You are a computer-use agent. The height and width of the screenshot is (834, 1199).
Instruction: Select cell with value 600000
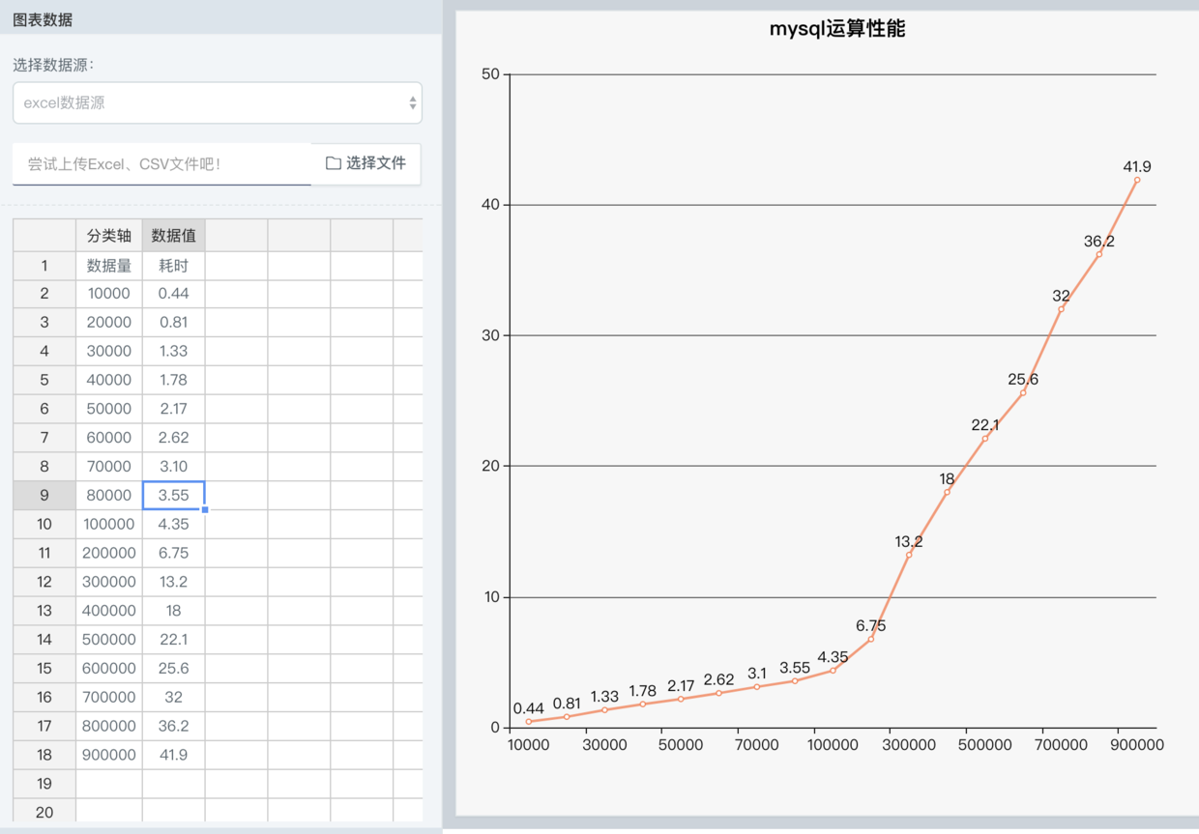pyautogui.click(x=109, y=668)
